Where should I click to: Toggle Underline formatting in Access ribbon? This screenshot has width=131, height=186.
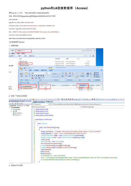click(37, 76)
